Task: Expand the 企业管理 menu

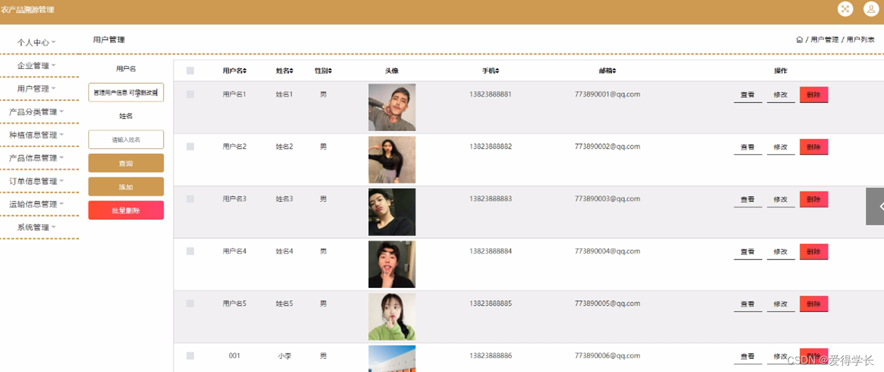Action: click(36, 65)
